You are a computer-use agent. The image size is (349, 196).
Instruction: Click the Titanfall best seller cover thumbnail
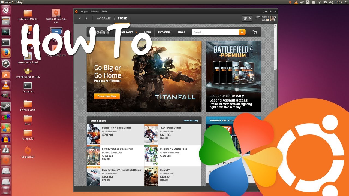pyautogui.click(x=151, y=176)
